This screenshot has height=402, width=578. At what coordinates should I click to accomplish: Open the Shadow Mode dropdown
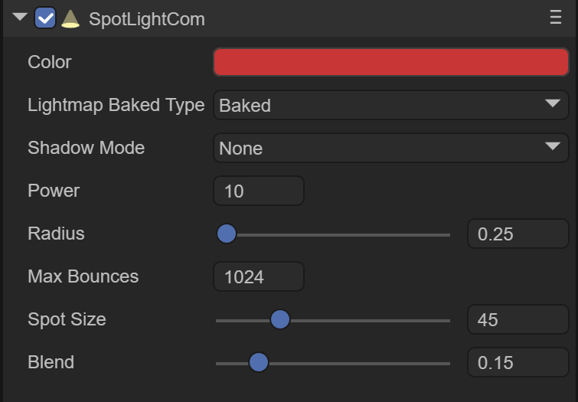[390, 148]
